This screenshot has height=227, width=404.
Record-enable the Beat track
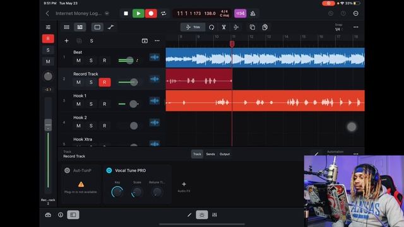click(104, 61)
